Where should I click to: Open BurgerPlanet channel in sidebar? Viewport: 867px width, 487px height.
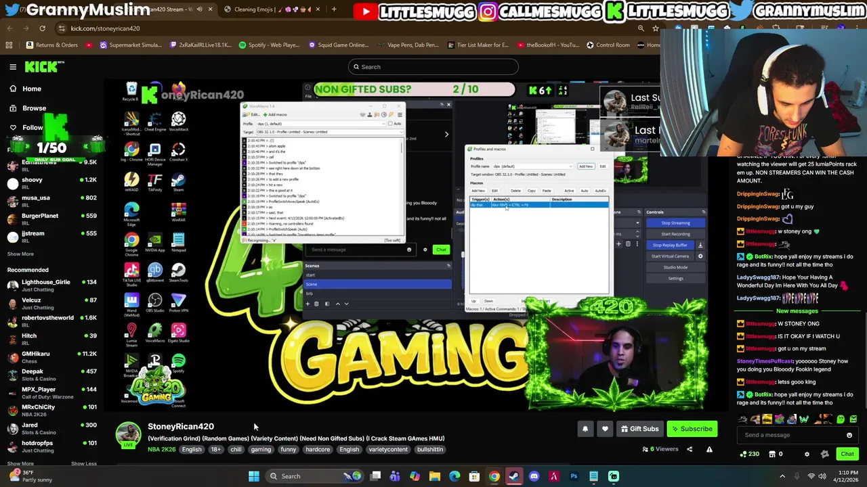tap(51, 220)
